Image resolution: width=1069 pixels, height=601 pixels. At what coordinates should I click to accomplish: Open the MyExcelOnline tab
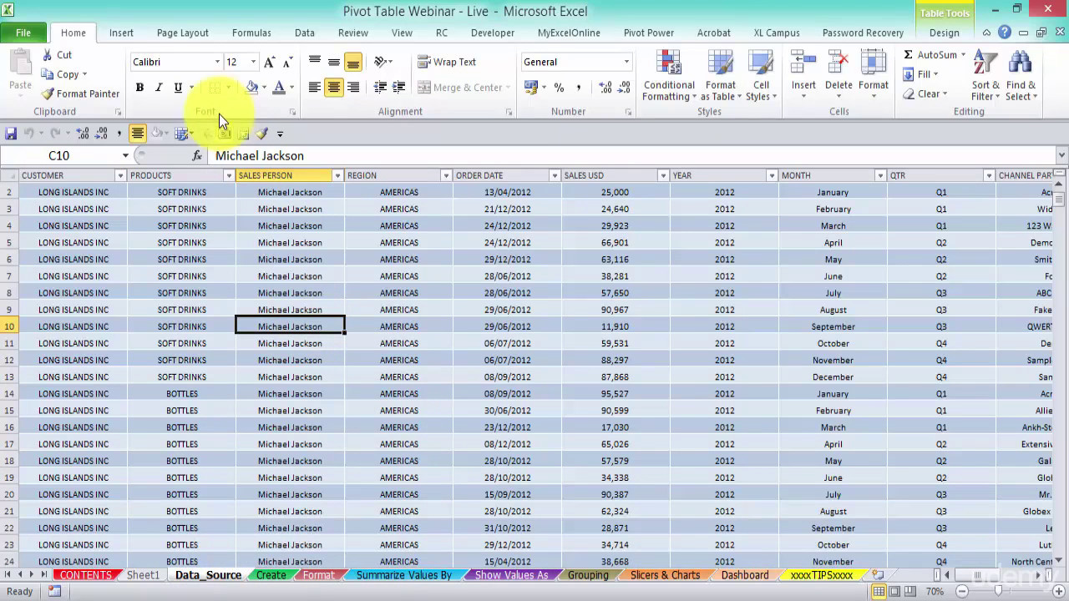569,33
